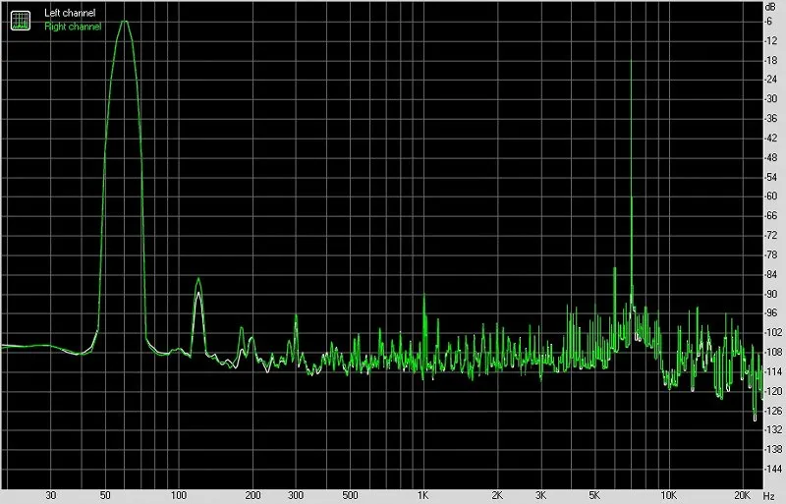
Task: Click the "-60" dB axis value
Action: (x=771, y=196)
